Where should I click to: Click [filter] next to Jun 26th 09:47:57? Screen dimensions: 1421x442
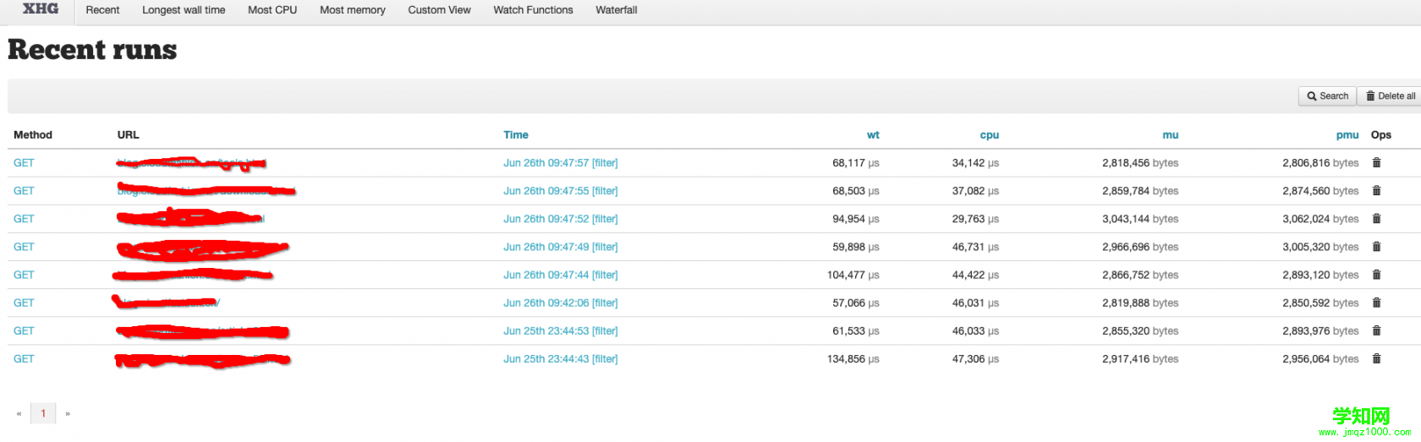[605, 162]
